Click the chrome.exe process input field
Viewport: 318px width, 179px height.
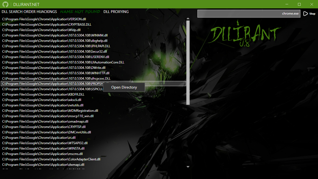(x=249, y=13)
